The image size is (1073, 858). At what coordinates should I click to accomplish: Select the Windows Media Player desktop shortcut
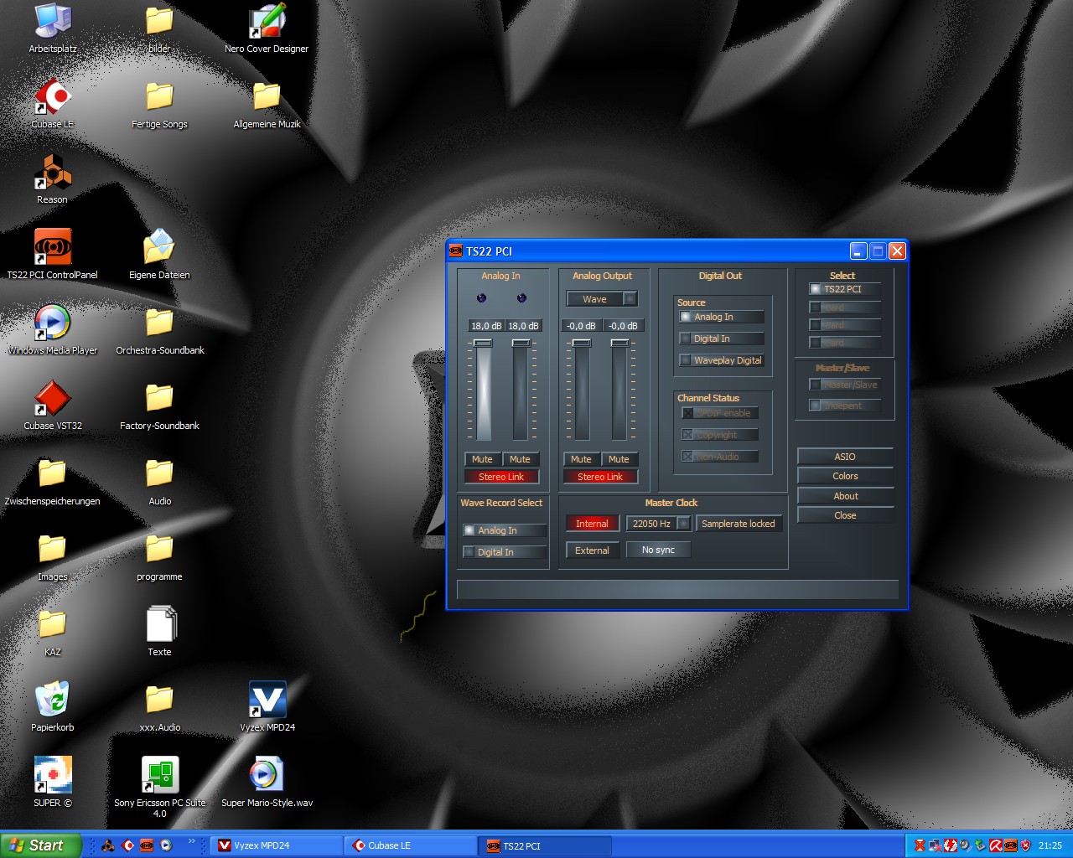tap(52, 330)
